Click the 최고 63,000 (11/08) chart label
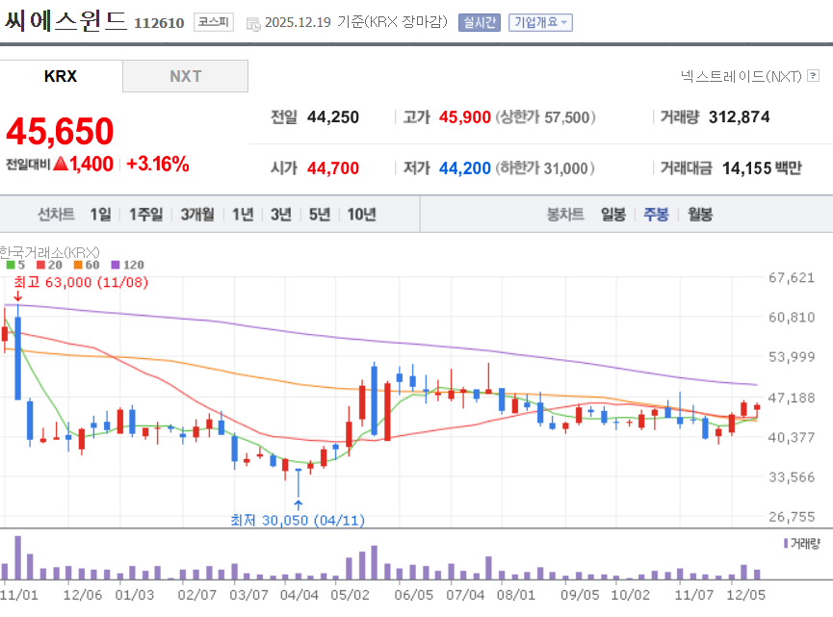This screenshot has height=617, width=833. [x=81, y=282]
